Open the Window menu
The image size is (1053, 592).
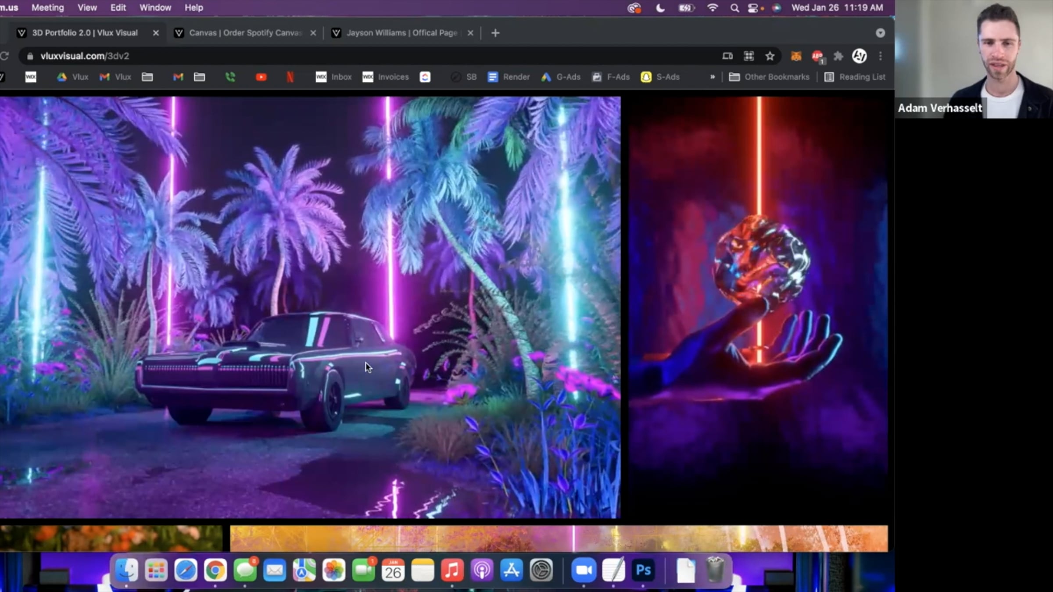(x=155, y=8)
